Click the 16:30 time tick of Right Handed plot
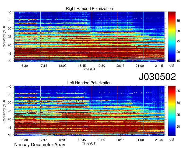This screenshot has height=148, width=183. click(24, 66)
